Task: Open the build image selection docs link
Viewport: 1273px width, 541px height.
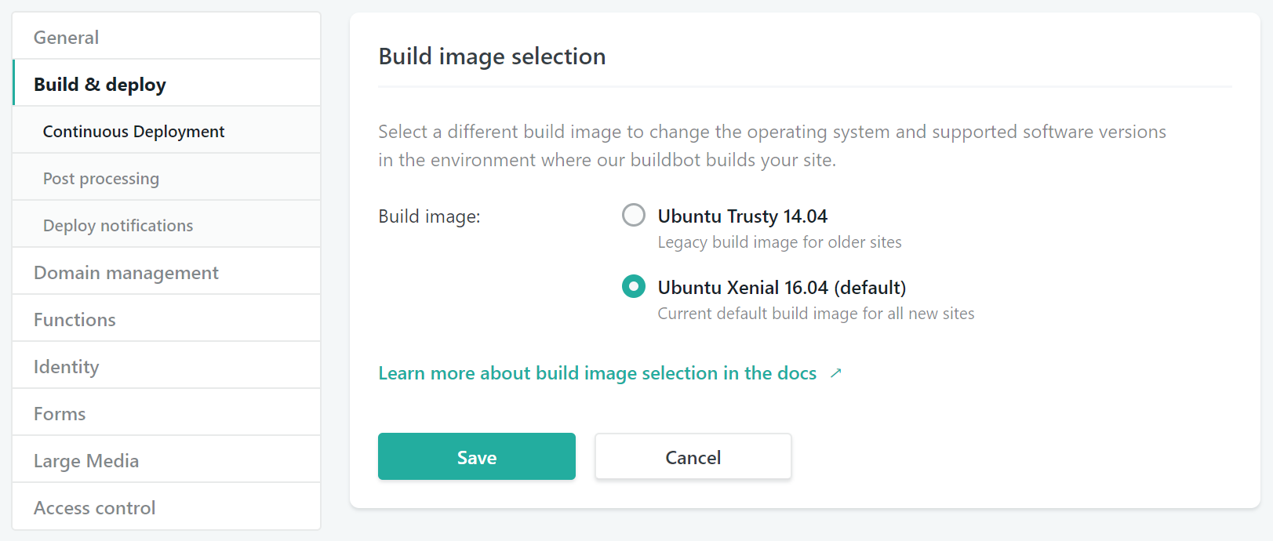Action: pyautogui.click(x=597, y=373)
